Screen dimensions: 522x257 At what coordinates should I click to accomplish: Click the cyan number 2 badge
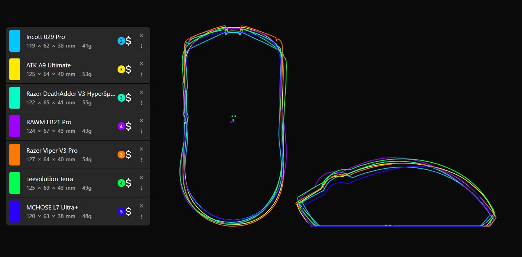121,41
